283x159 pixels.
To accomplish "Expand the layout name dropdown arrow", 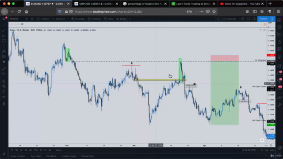I will click(x=238, y=19).
